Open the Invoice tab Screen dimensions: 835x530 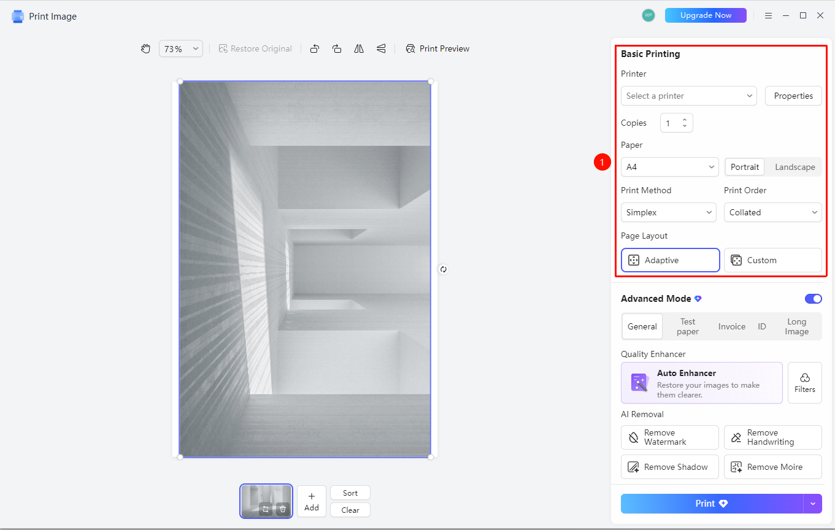coord(732,326)
